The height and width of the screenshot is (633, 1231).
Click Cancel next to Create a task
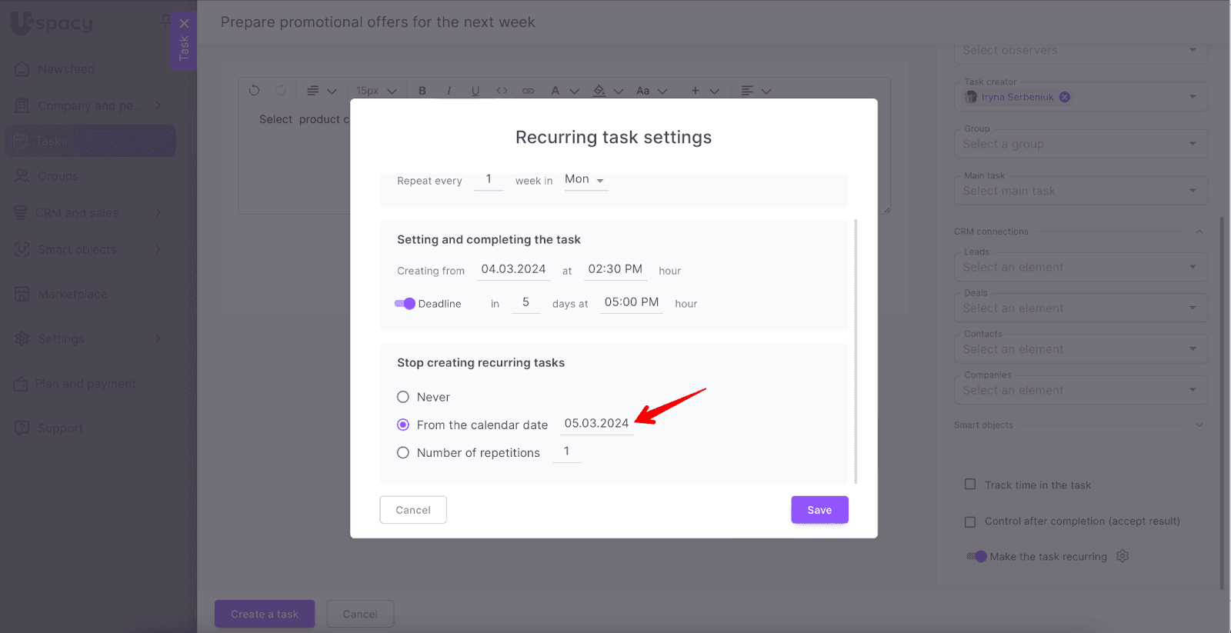360,614
